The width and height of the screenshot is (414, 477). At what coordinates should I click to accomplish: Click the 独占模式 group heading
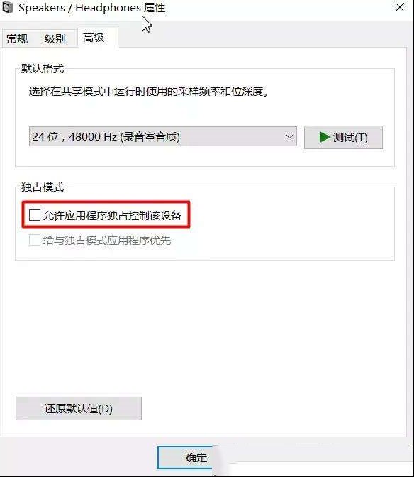(x=43, y=187)
